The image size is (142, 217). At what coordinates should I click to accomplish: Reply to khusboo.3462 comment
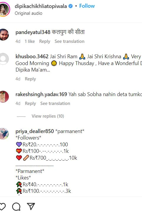point(30,79)
